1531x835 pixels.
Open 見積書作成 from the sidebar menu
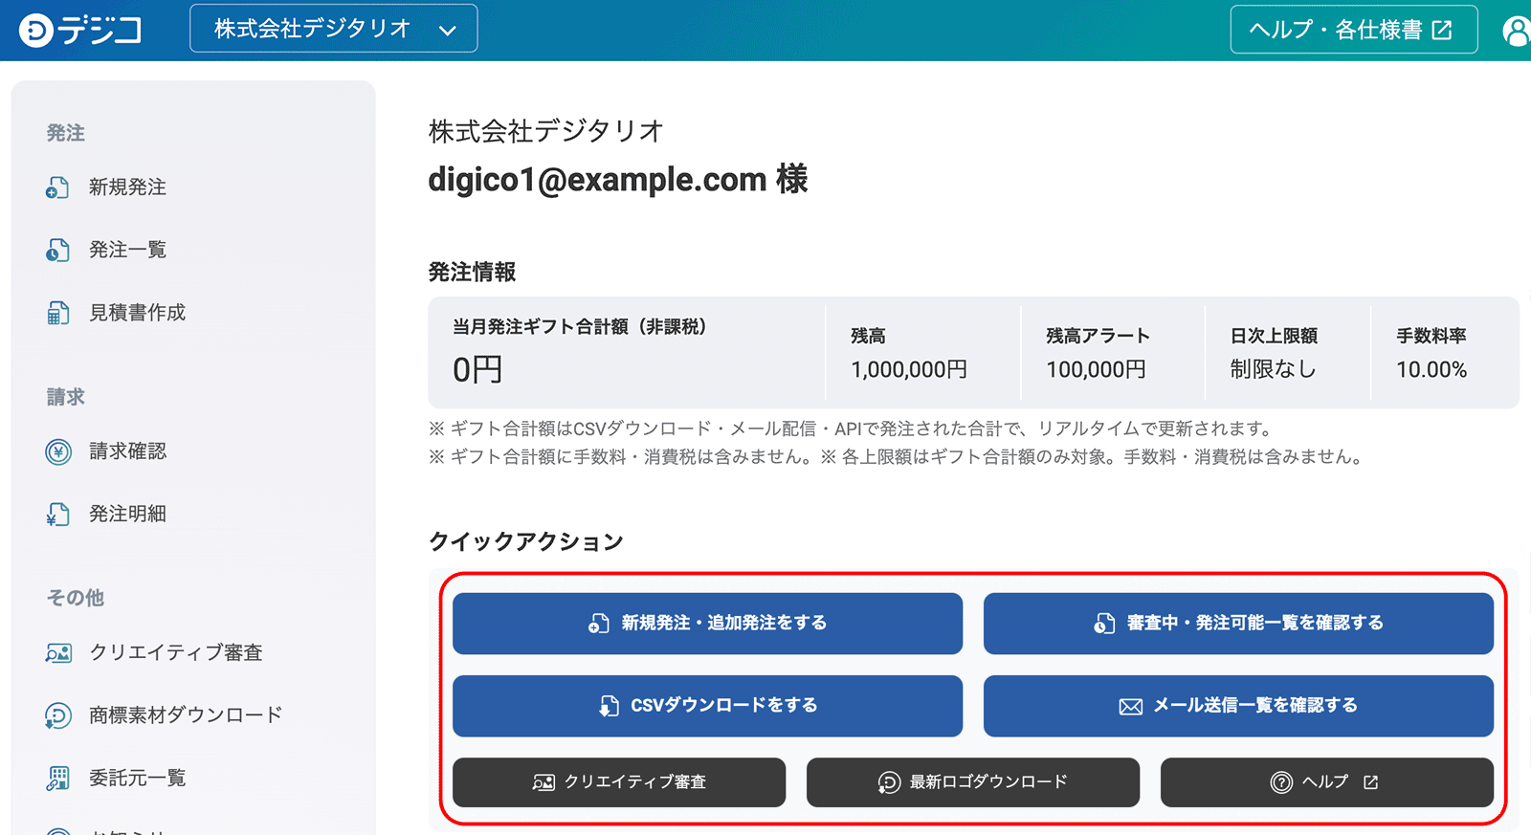tap(137, 313)
